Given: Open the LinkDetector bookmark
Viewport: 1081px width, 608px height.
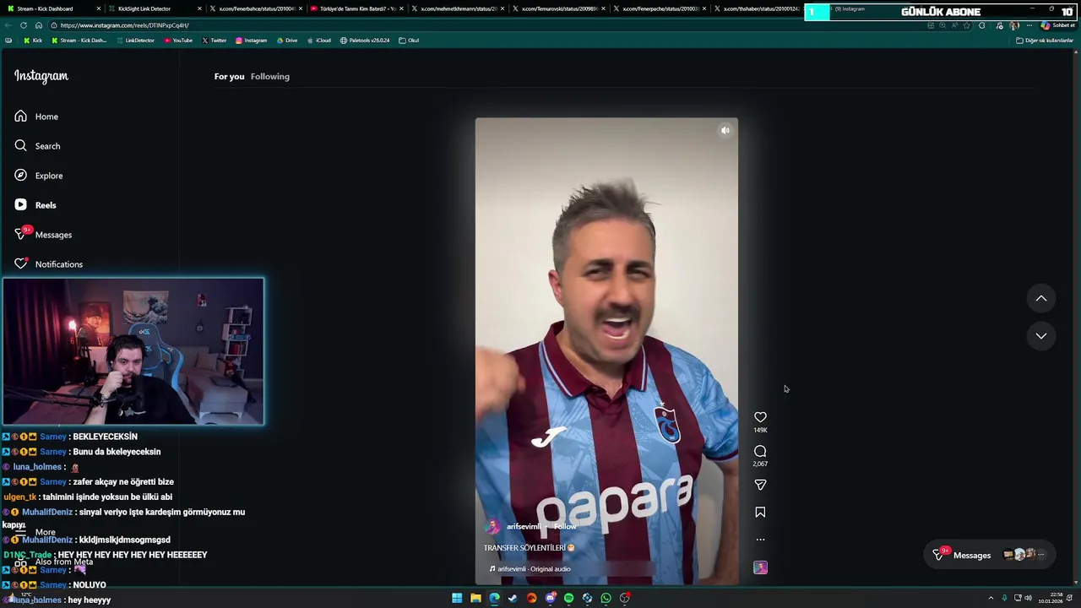Looking at the screenshot, I should (x=135, y=41).
